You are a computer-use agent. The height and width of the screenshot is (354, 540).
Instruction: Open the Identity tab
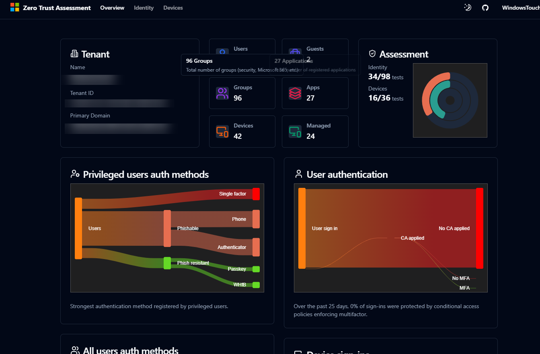point(144,8)
